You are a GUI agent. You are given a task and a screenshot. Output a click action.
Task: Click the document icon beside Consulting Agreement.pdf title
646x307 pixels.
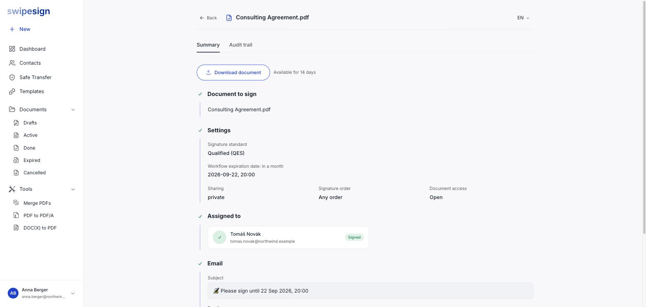click(x=229, y=18)
